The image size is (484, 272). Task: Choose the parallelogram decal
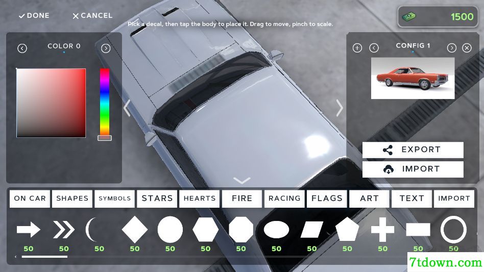(312, 230)
